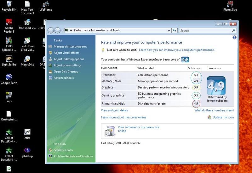This screenshot has height=173, width=252.
Task: Launch Google Earth desktop icon
Action: [9, 79]
